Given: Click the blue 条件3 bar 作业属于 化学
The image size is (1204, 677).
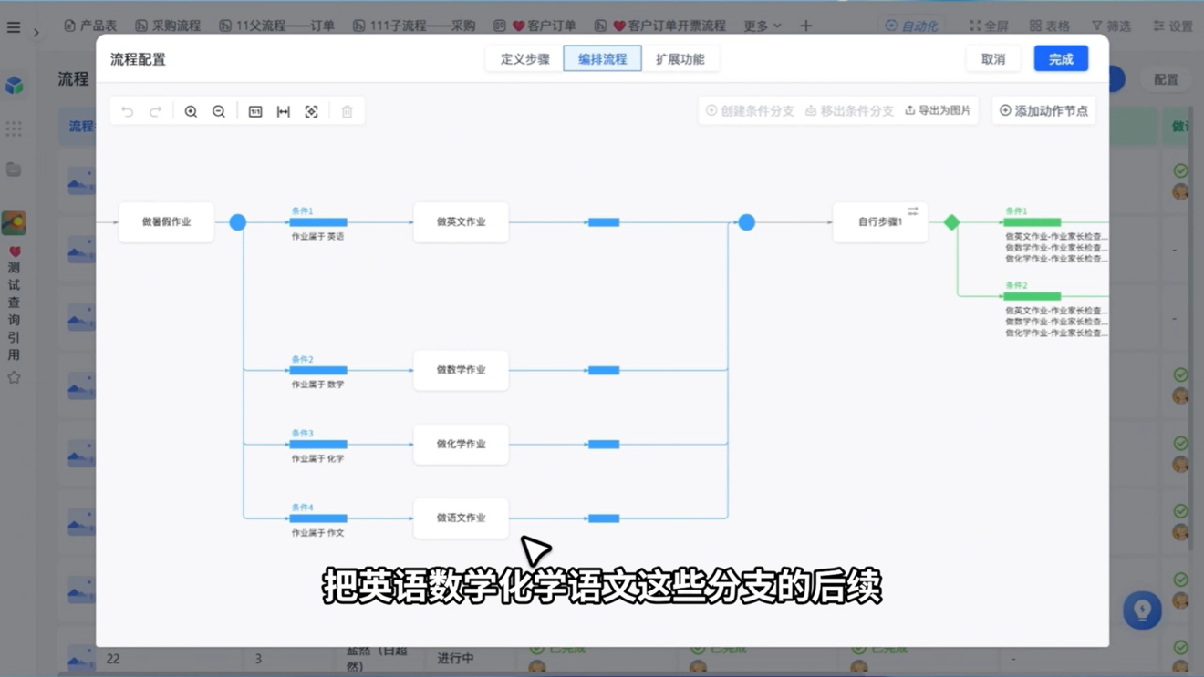Looking at the screenshot, I should pyautogui.click(x=318, y=444).
